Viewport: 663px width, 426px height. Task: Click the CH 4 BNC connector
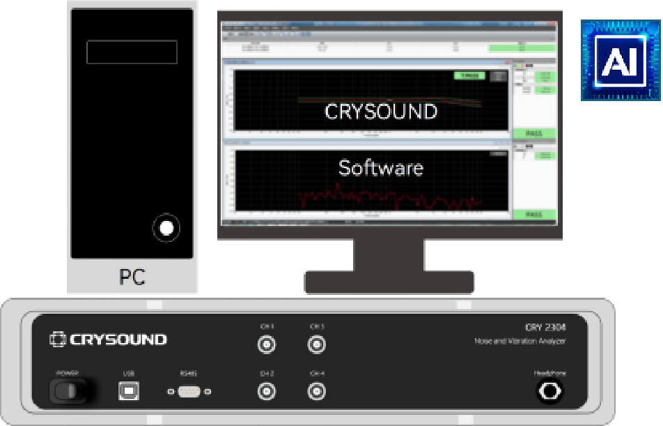coord(317,391)
